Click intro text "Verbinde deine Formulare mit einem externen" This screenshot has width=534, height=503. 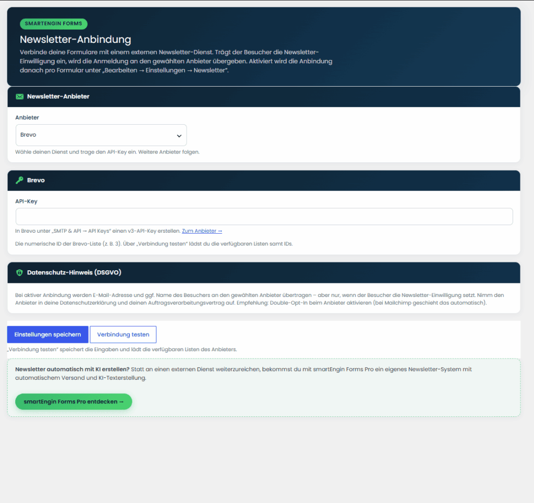(176, 61)
